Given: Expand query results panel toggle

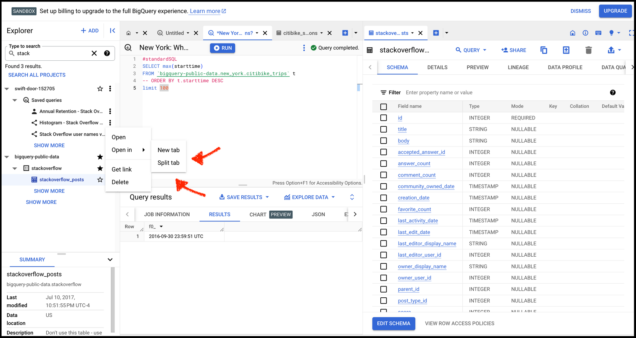Looking at the screenshot, I should coord(352,197).
